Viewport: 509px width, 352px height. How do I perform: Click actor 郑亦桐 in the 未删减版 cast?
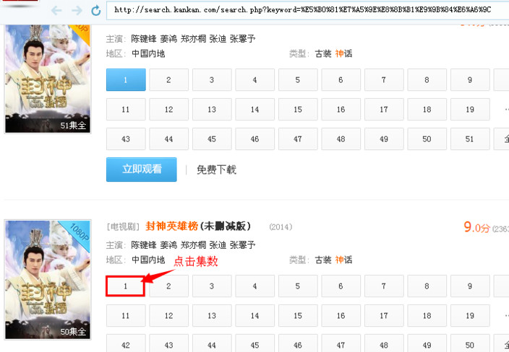coord(194,245)
